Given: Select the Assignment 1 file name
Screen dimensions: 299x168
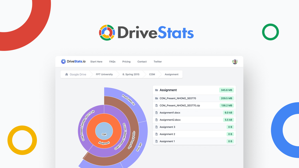Looking at the screenshot, I should [167, 141].
